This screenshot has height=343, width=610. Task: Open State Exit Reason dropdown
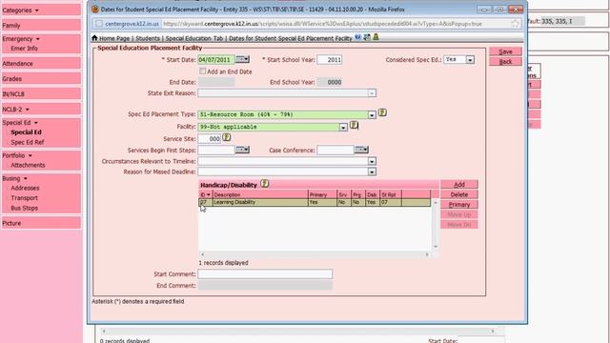point(372,93)
